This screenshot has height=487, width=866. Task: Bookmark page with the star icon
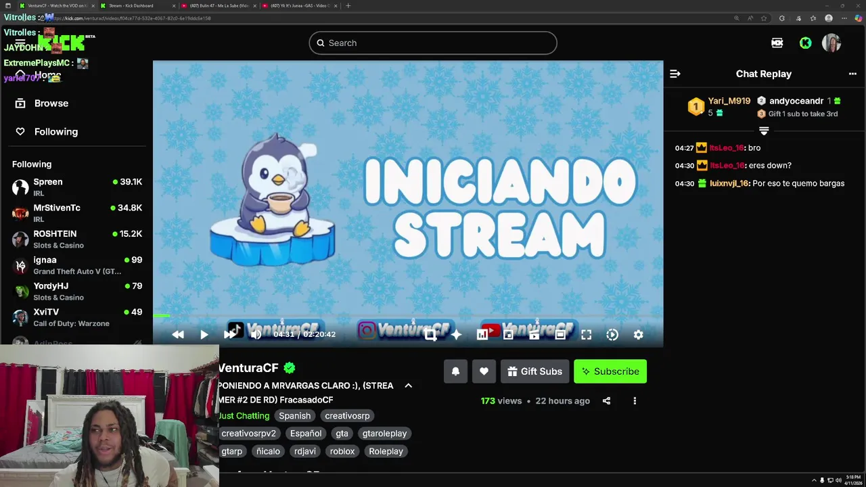click(x=764, y=18)
